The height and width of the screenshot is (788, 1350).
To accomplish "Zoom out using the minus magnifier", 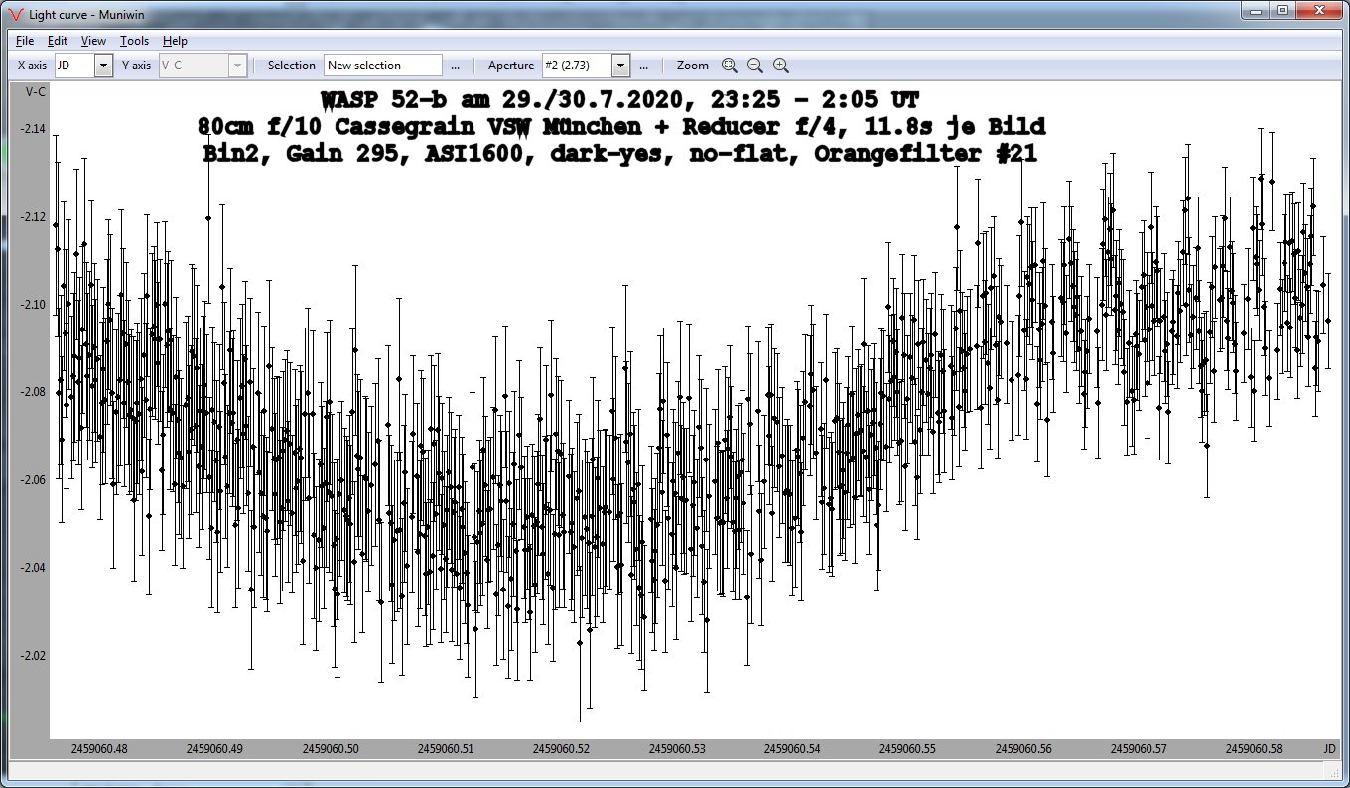I will (754, 66).
